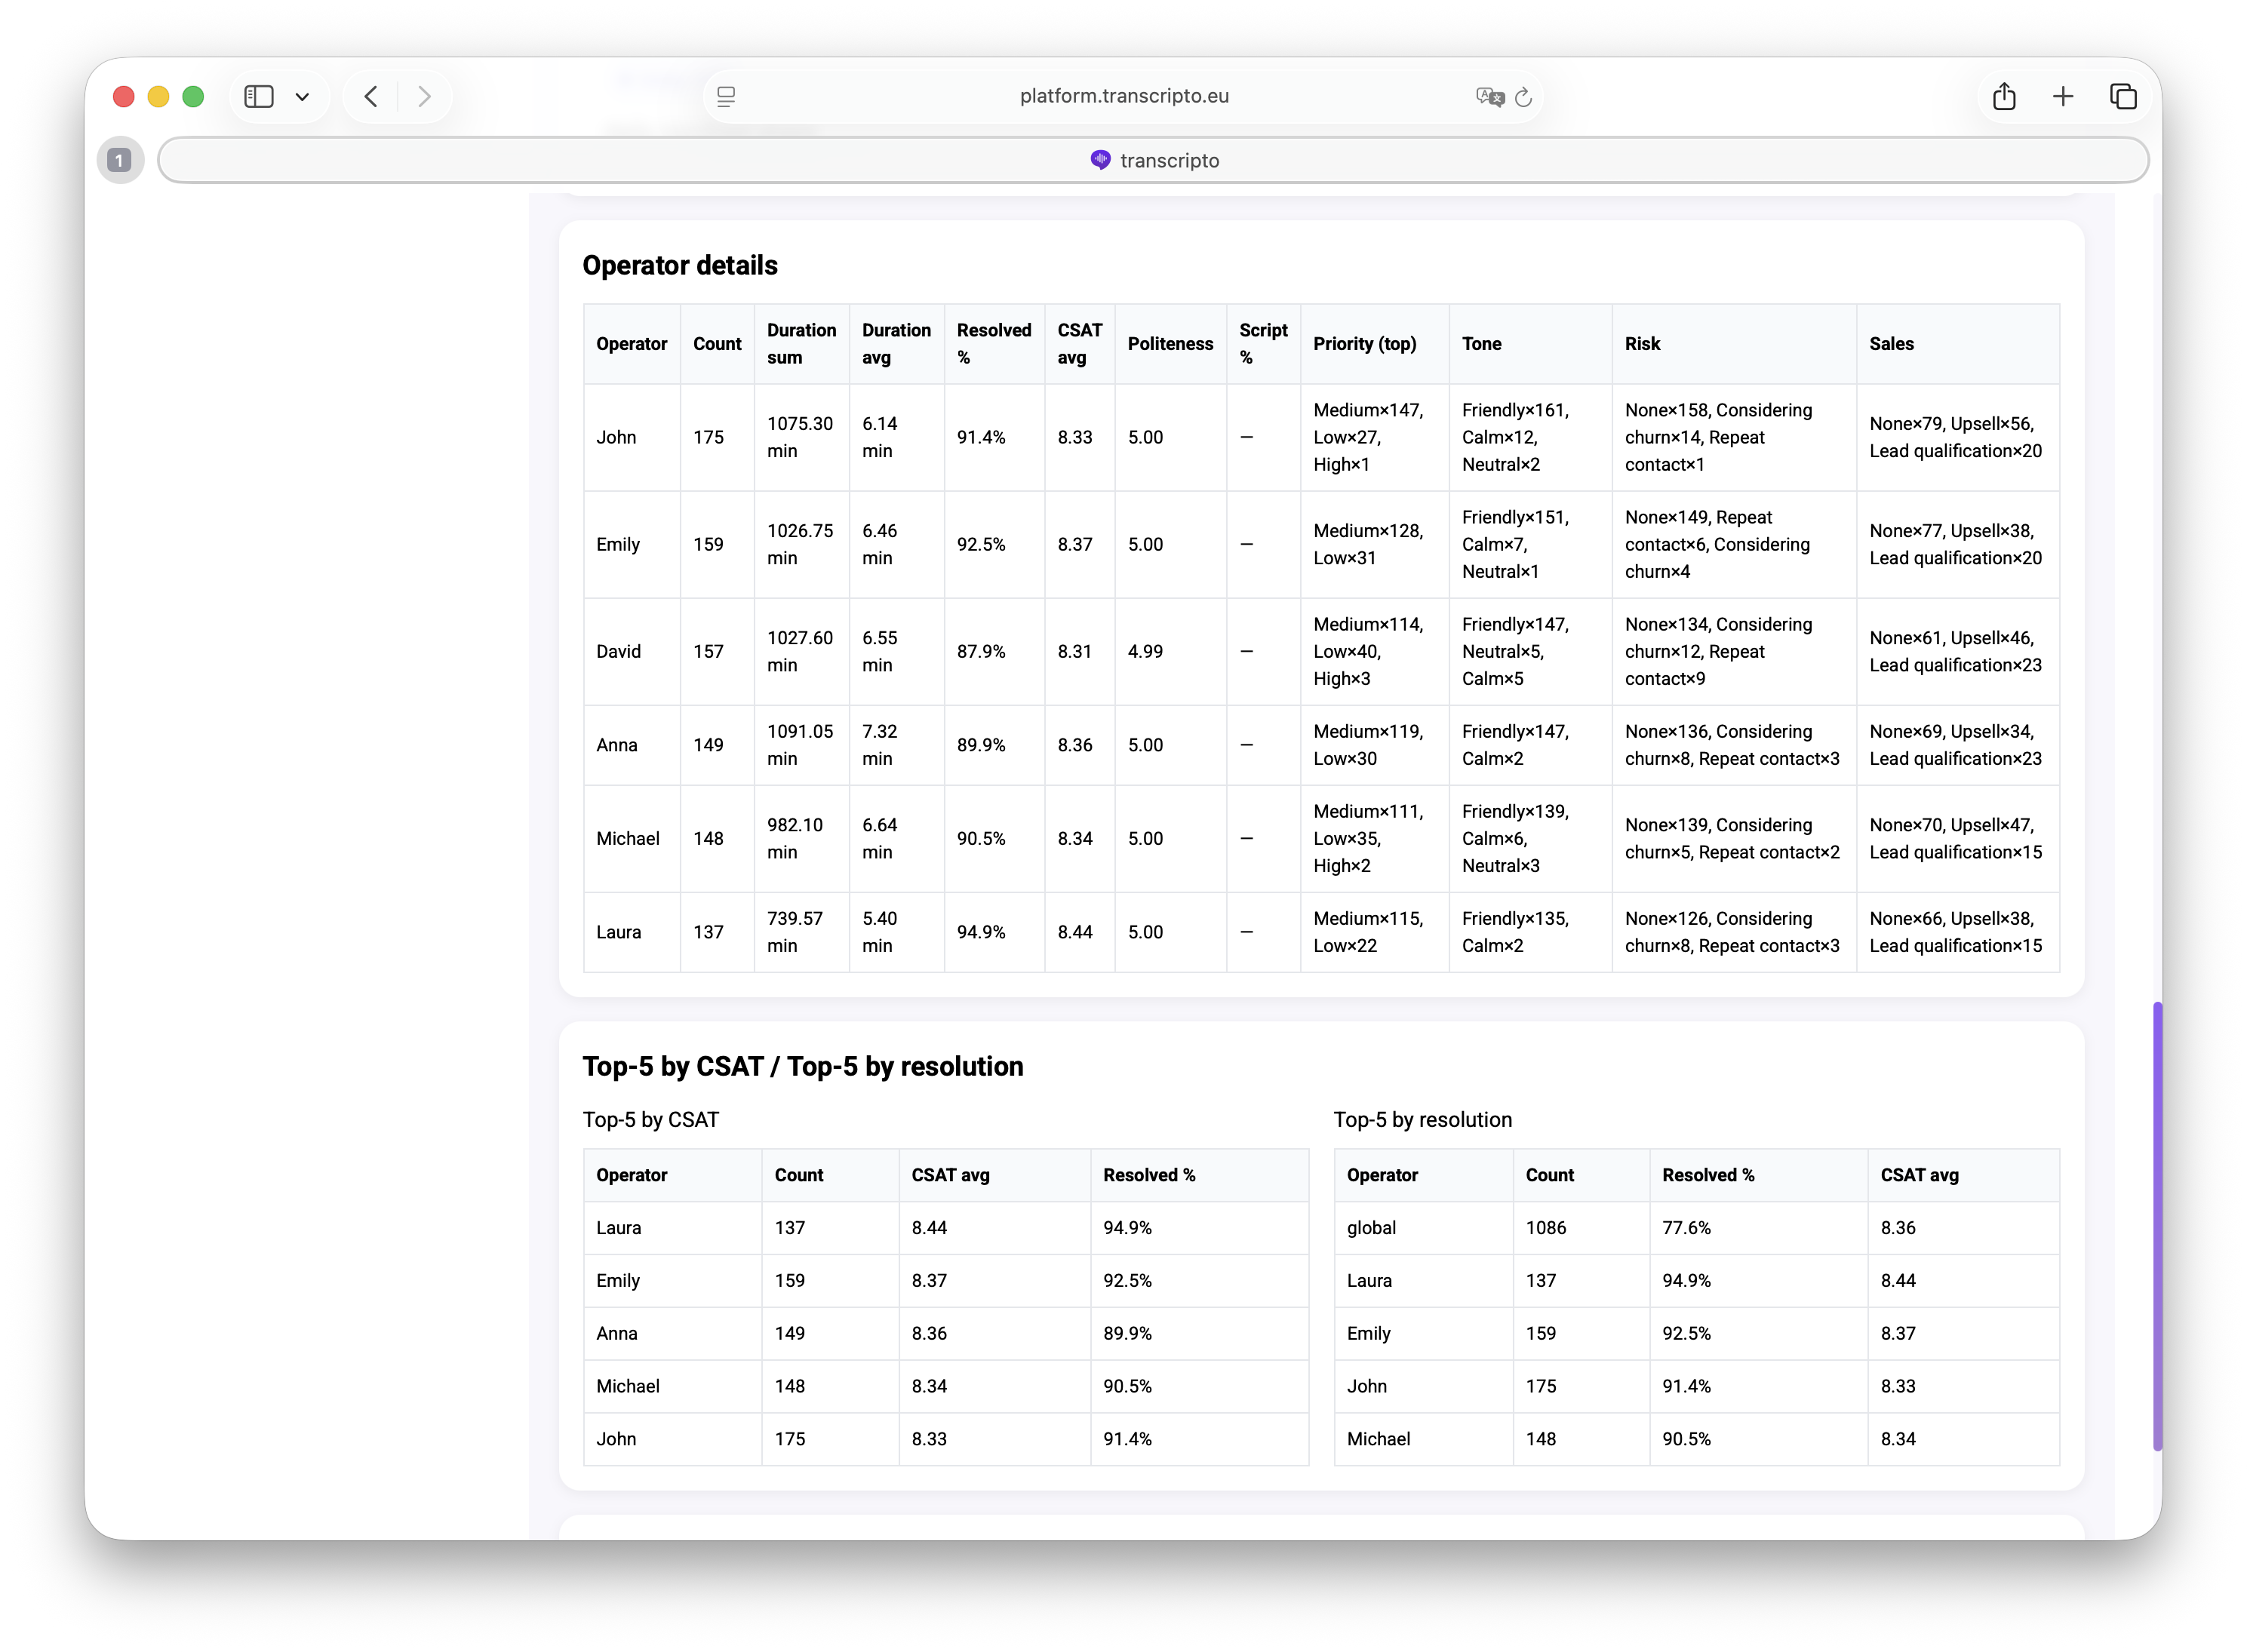Click the Duration sum column header

801,343
